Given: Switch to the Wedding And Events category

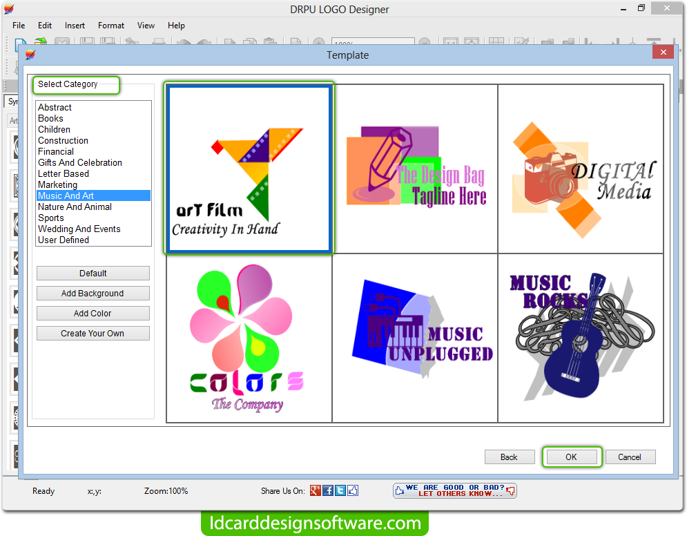Looking at the screenshot, I should tap(79, 229).
